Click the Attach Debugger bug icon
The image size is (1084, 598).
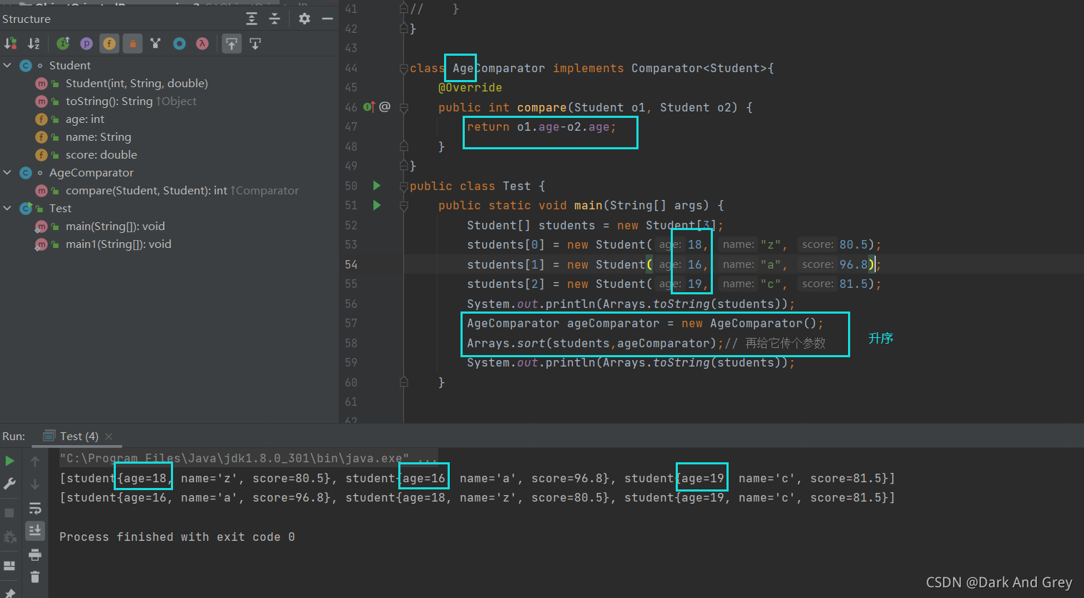[10, 537]
